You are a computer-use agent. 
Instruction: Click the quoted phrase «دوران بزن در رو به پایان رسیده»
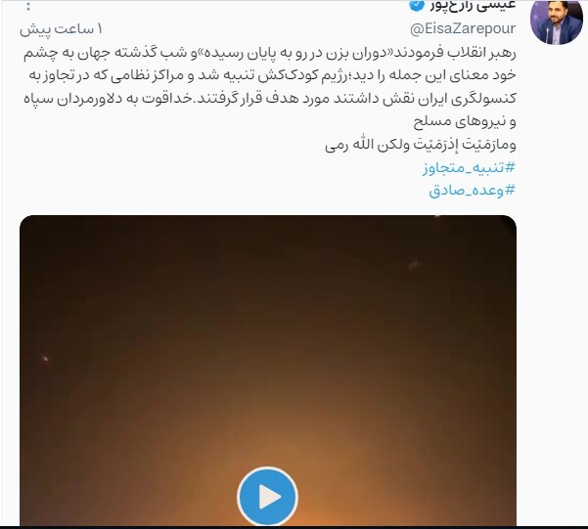coord(290,53)
